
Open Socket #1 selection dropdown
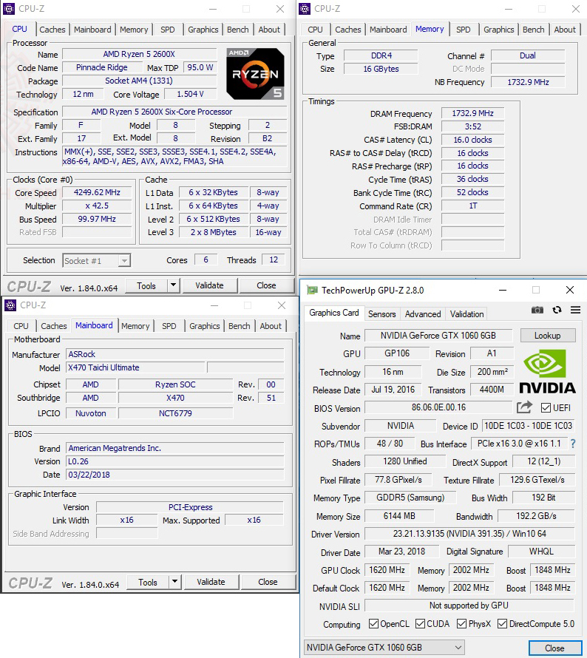[97, 260]
